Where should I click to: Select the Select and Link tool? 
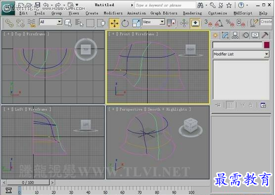pyautogui.click(x=9, y=23)
